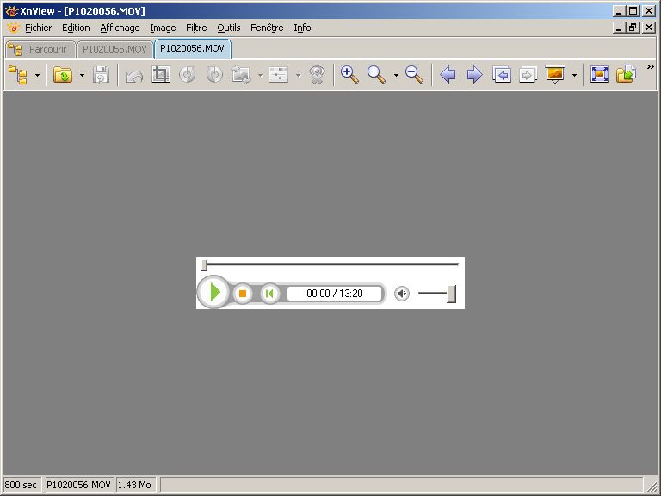
Task: Rotate right using the clockwise icon
Action: (214, 75)
